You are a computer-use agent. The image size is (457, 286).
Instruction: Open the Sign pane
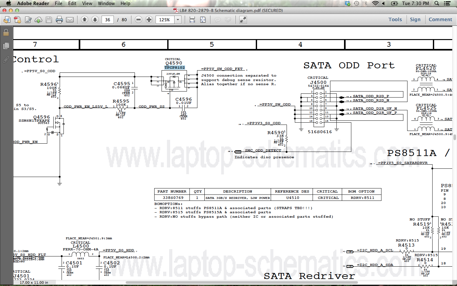415,19
